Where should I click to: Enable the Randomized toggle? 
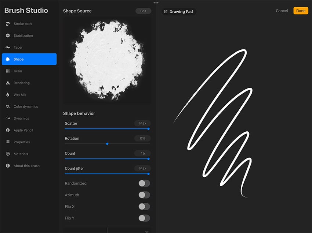144,183
